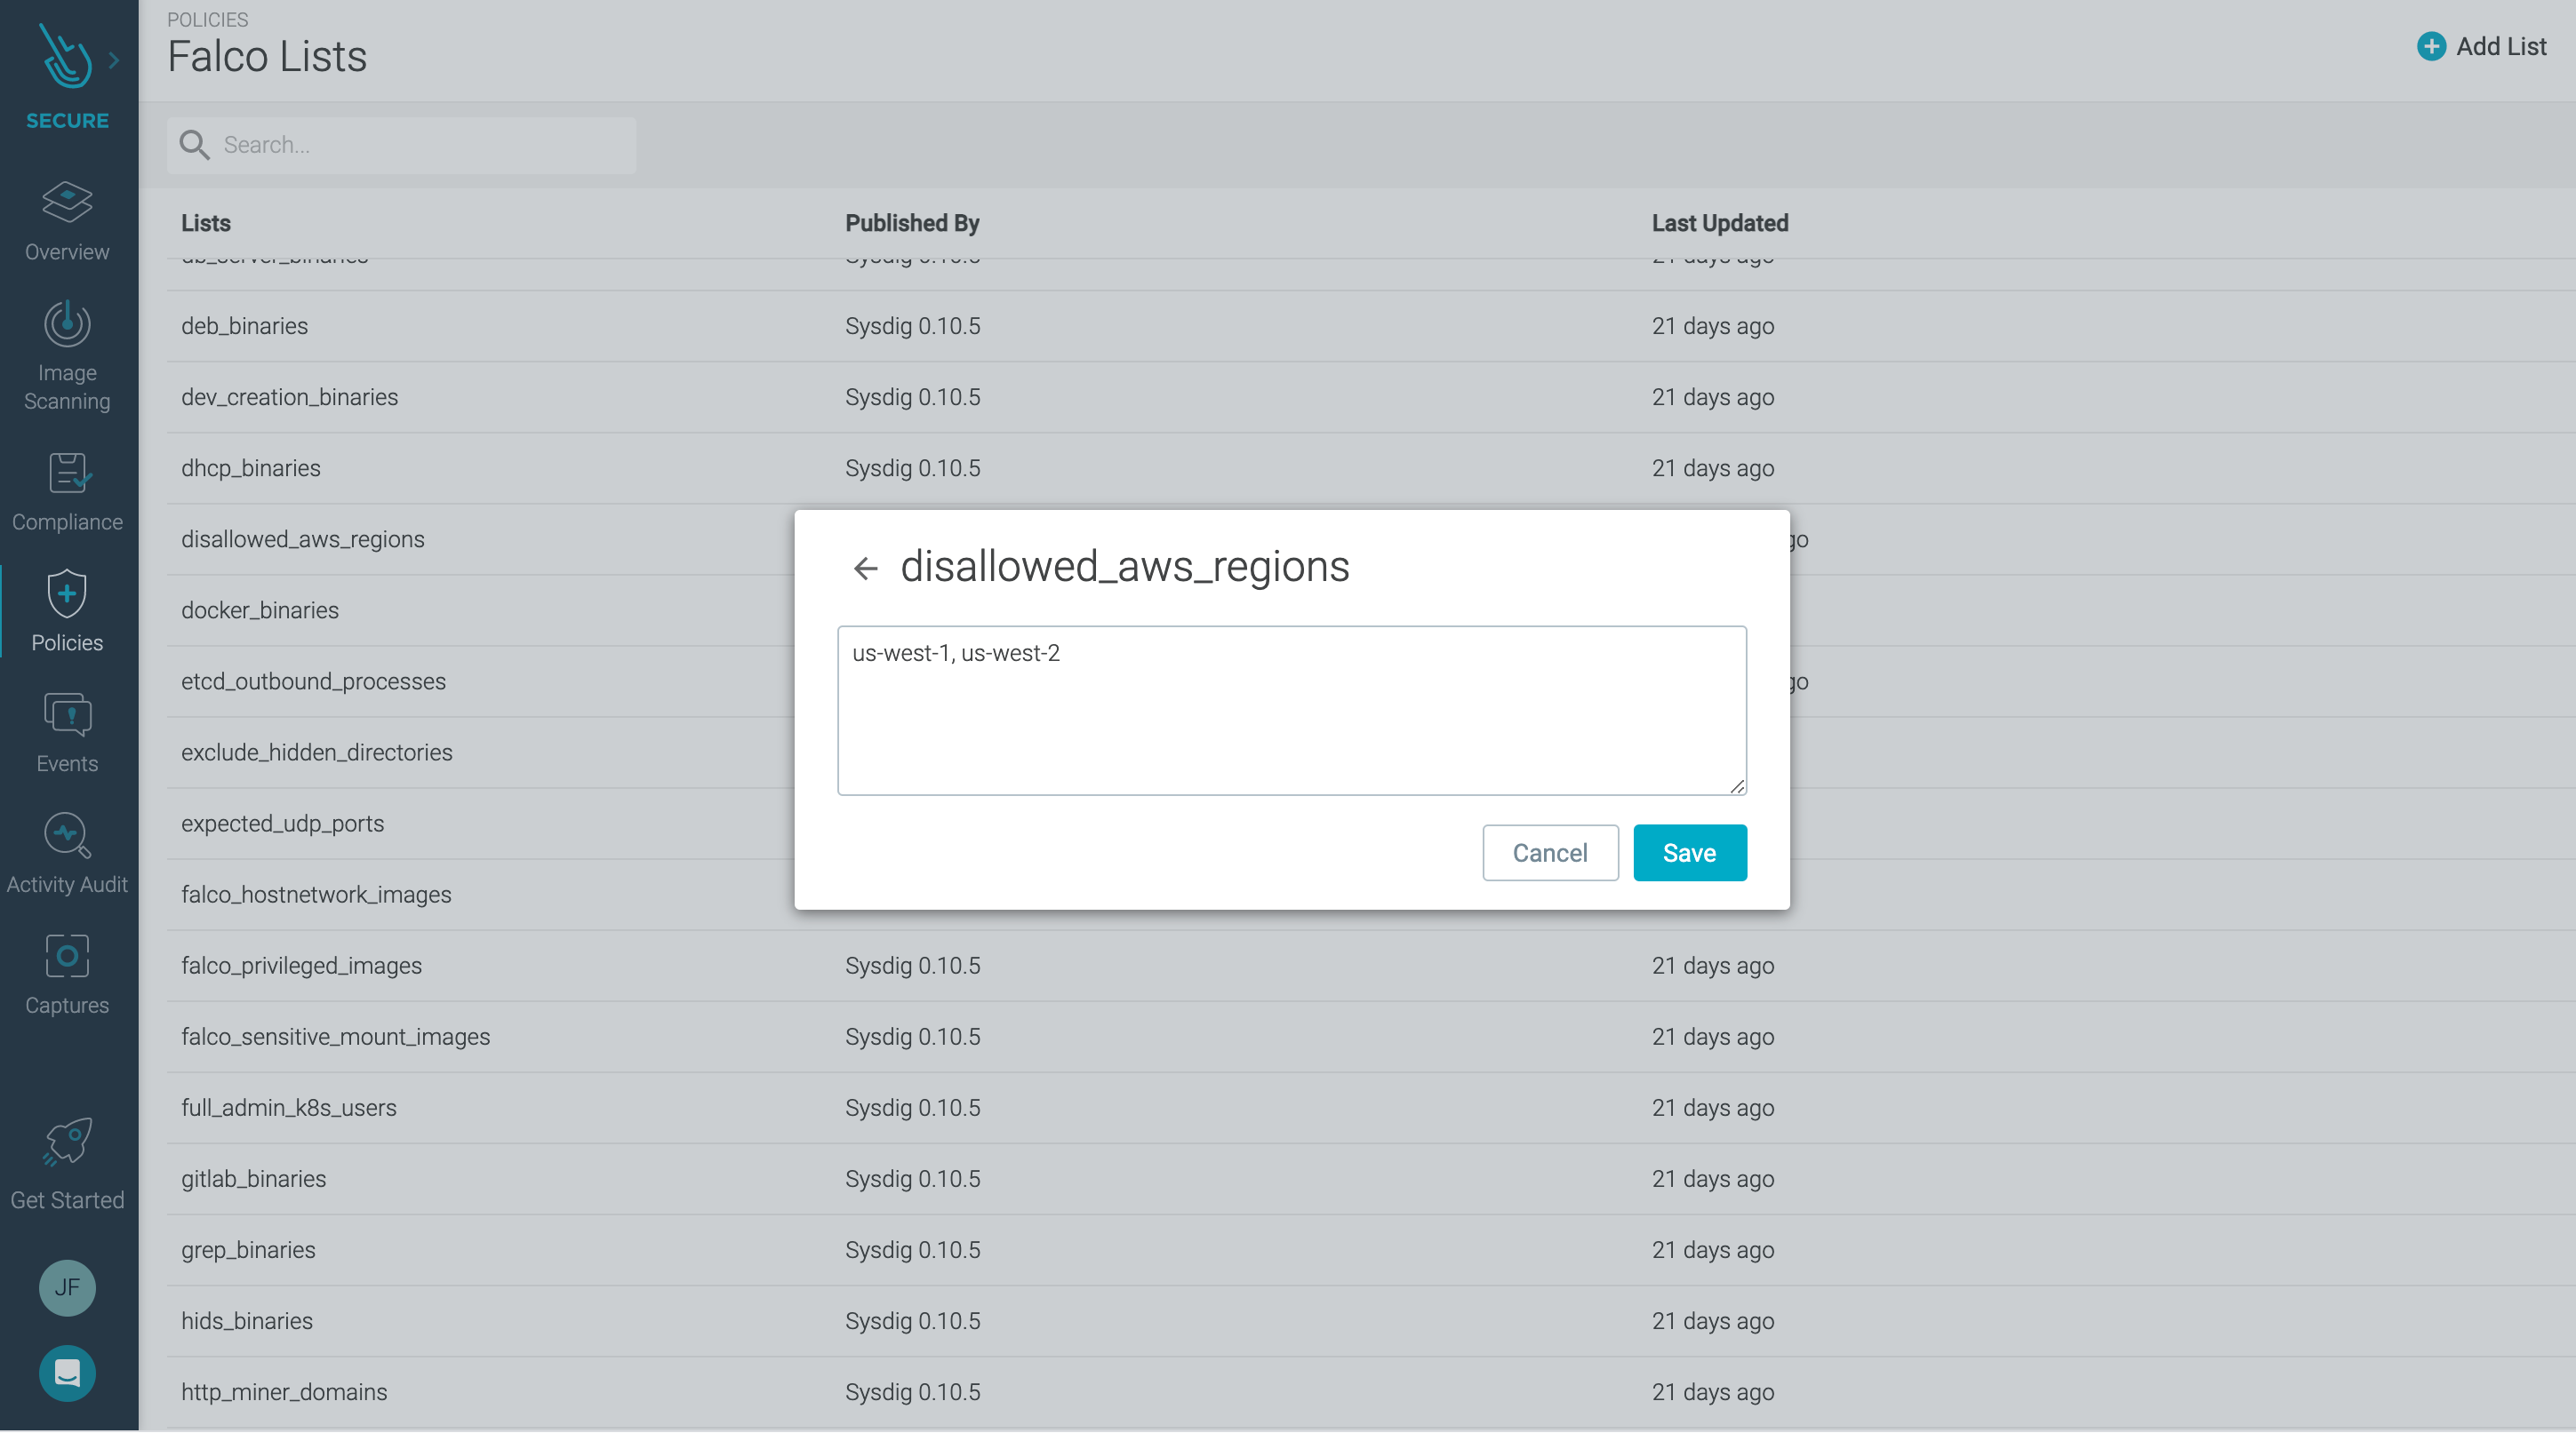
Task: Open the dev_creation_binaries list
Action: click(1370, 397)
